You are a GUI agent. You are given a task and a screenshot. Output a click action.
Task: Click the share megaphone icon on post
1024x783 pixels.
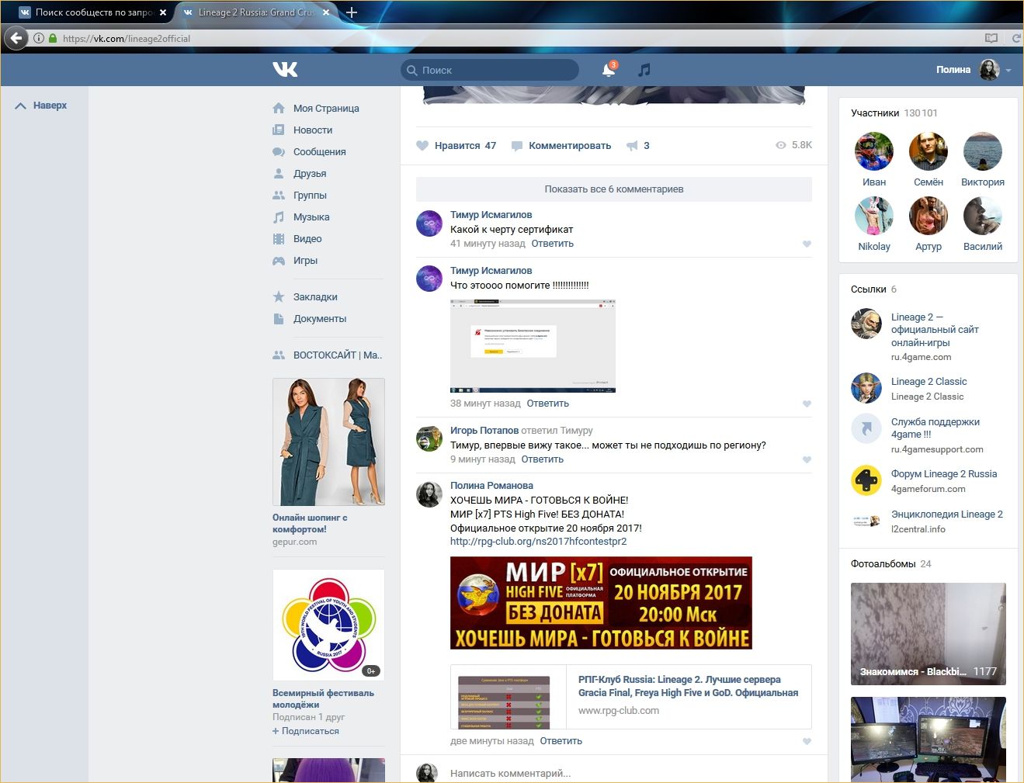(632, 145)
